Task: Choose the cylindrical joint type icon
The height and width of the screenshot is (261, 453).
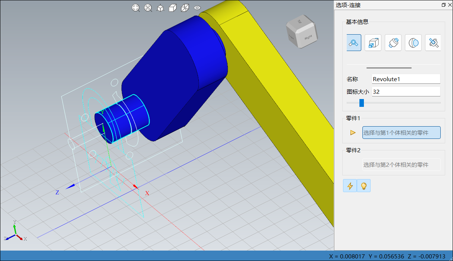Action: (393, 43)
